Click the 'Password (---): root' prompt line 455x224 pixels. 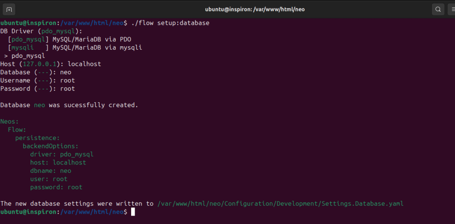coord(37,88)
